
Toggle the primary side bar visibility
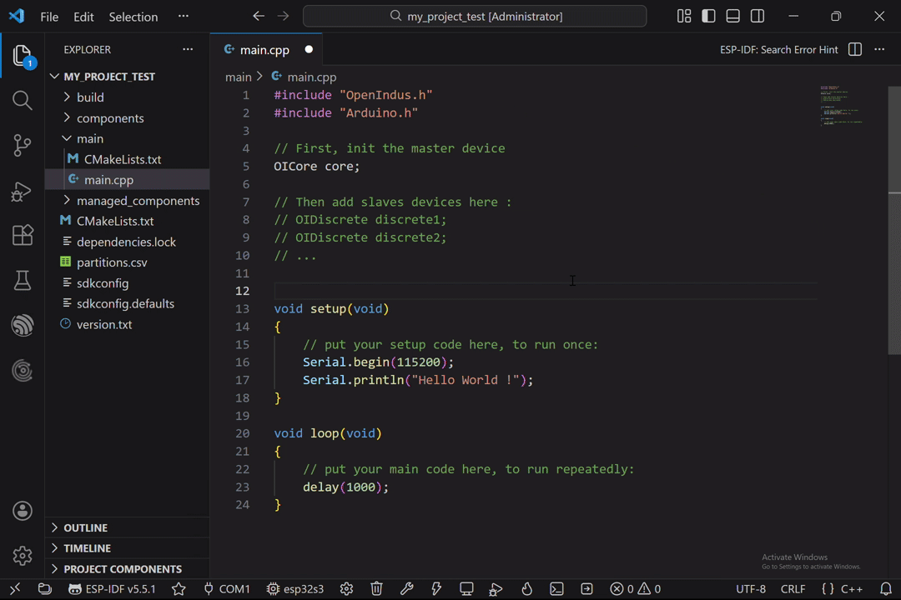click(708, 17)
